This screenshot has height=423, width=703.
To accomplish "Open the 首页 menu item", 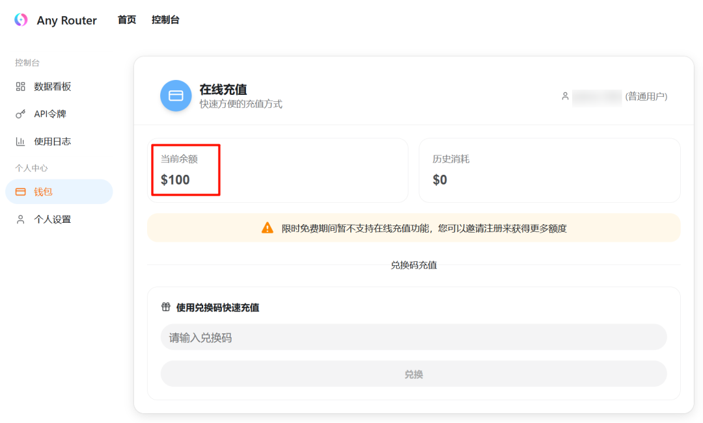I will click(x=126, y=20).
